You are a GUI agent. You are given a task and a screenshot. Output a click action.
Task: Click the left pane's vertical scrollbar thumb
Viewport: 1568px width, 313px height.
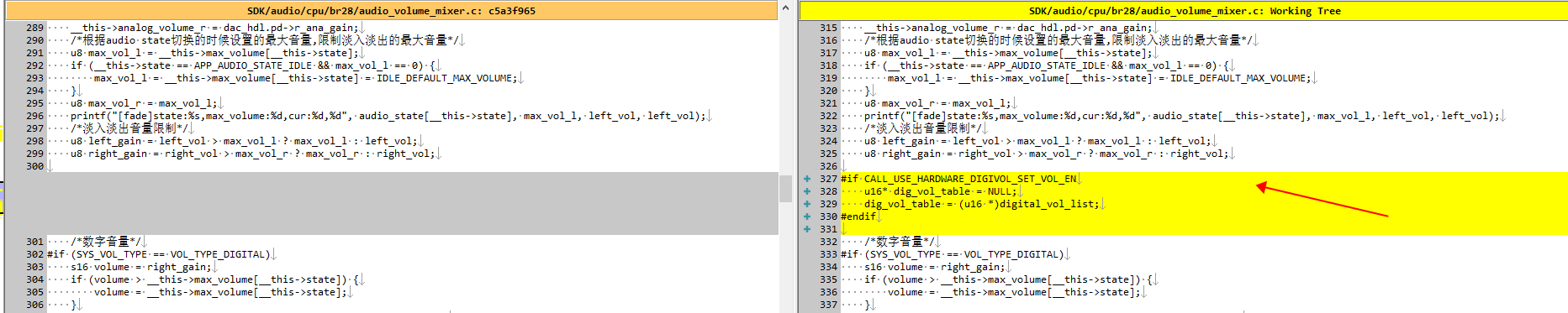tap(785, 189)
